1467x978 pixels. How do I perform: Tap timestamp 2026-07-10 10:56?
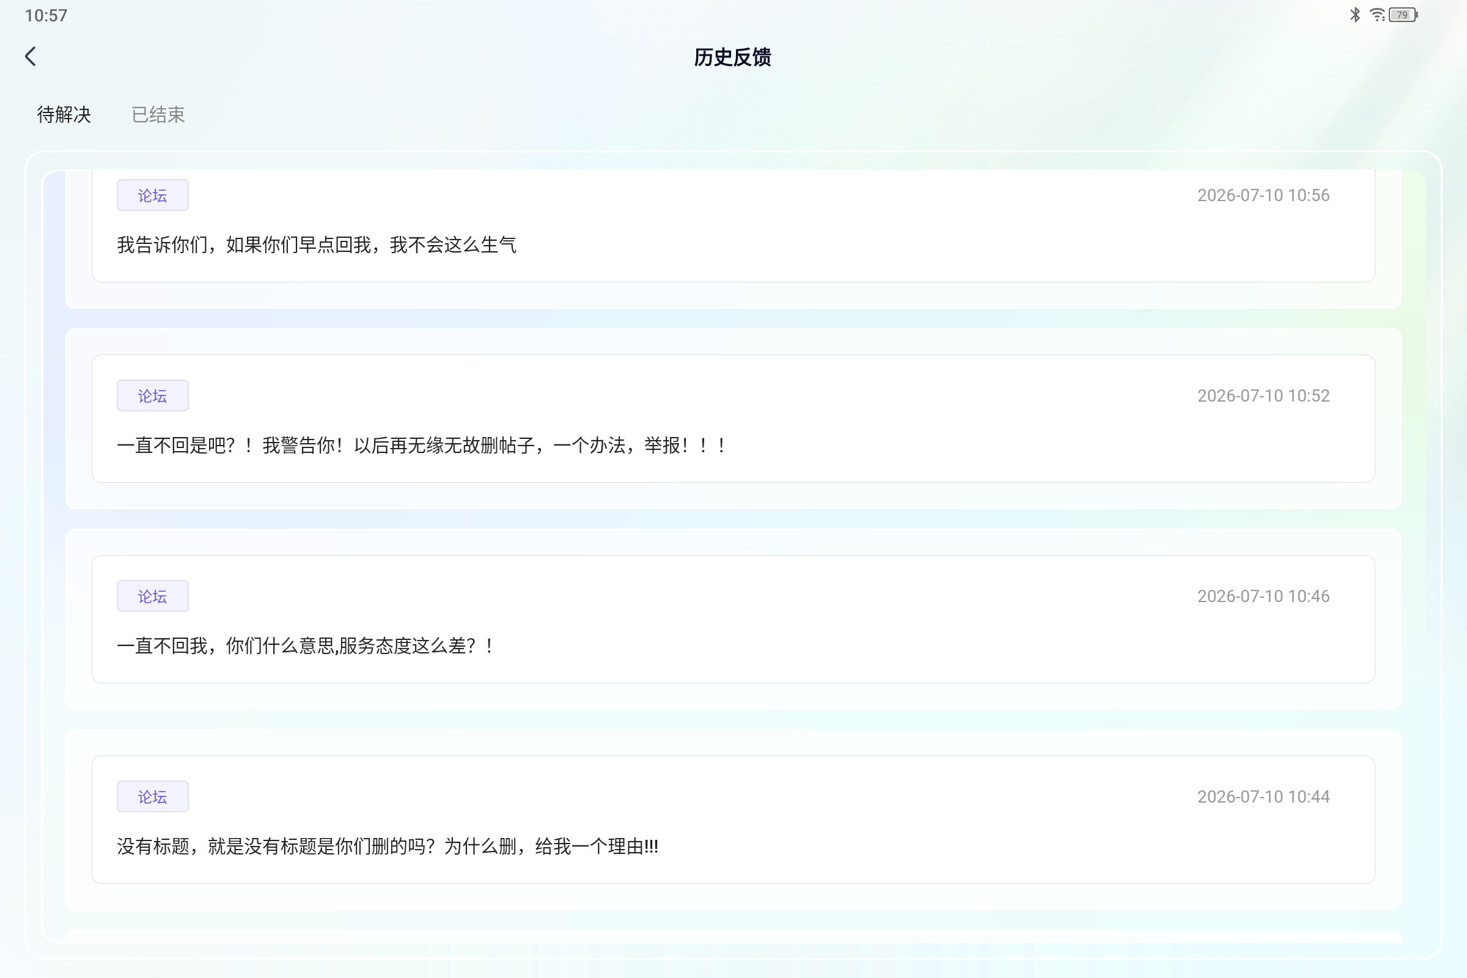pos(1263,195)
